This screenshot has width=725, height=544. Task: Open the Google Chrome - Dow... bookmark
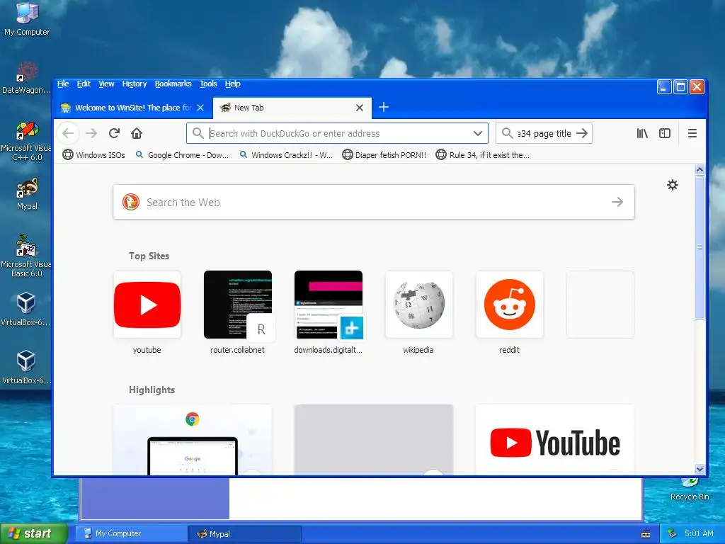[x=182, y=155]
